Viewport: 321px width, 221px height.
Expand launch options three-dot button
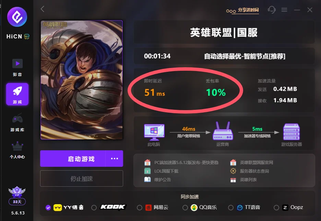(115, 159)
